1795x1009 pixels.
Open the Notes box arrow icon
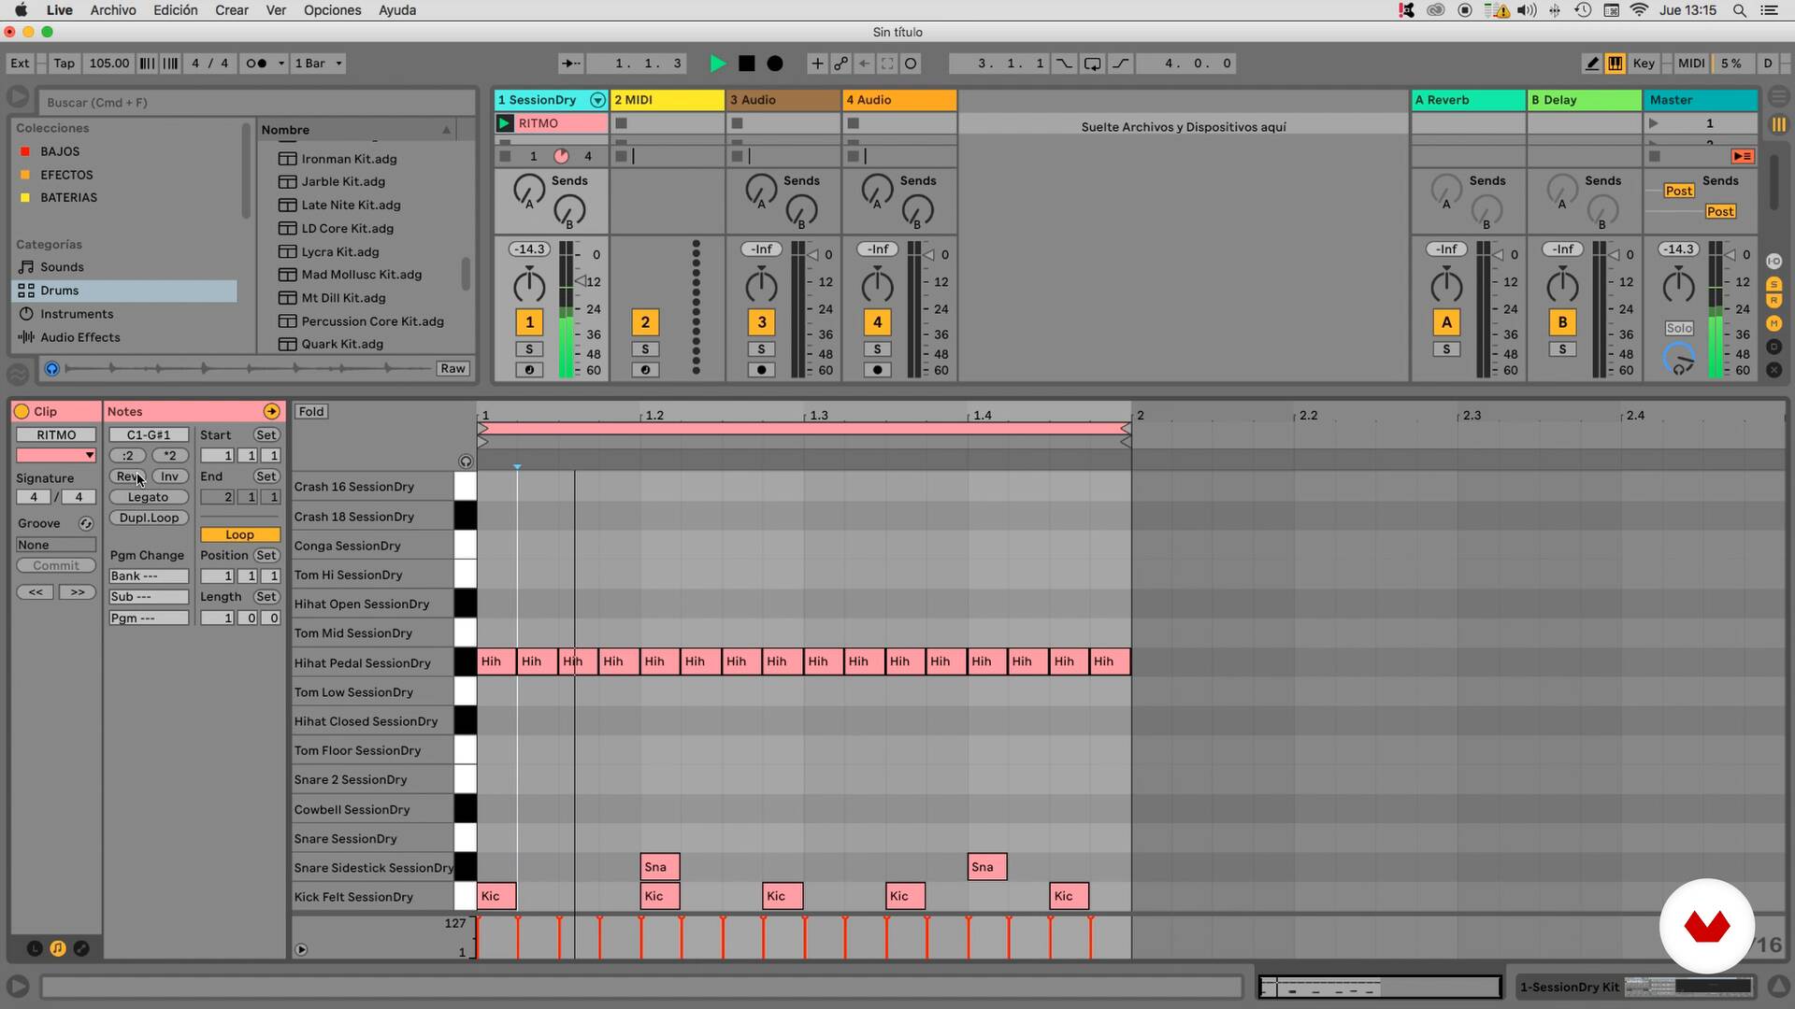271,411
